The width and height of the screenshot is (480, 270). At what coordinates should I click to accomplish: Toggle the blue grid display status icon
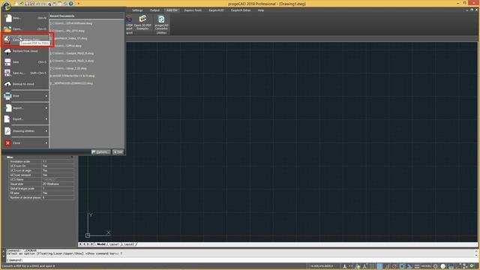click(379, 266)
